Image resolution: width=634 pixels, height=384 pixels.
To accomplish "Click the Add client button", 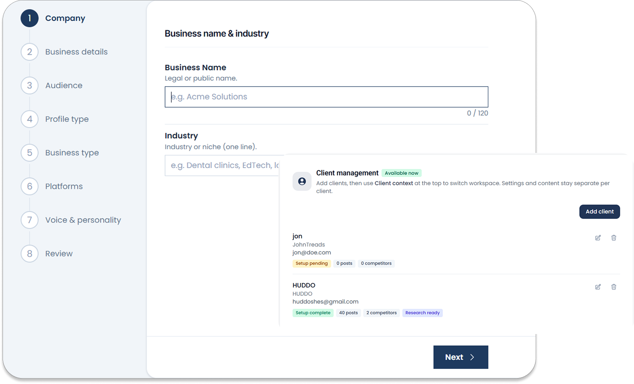I will coord(599,212).
